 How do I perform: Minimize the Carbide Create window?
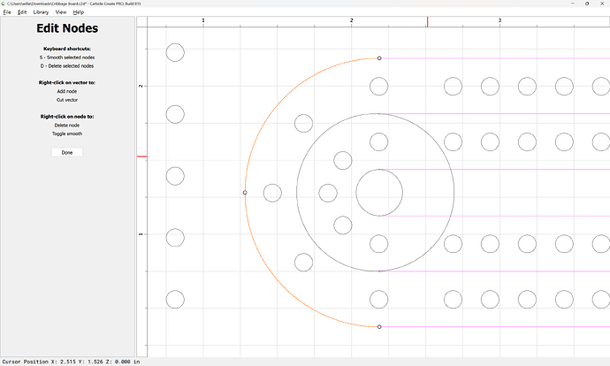tap(573, 4)
